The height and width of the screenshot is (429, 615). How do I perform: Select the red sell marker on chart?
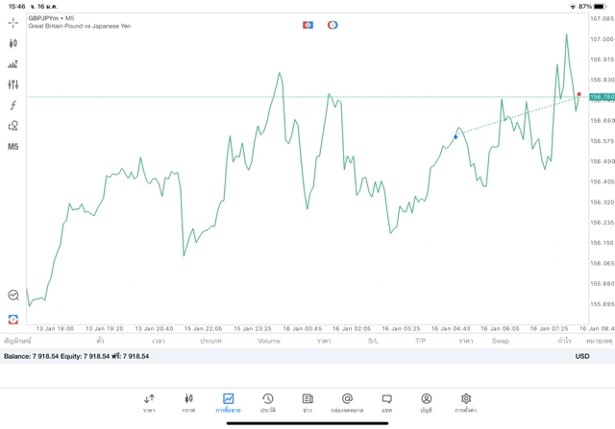[578, 94]
